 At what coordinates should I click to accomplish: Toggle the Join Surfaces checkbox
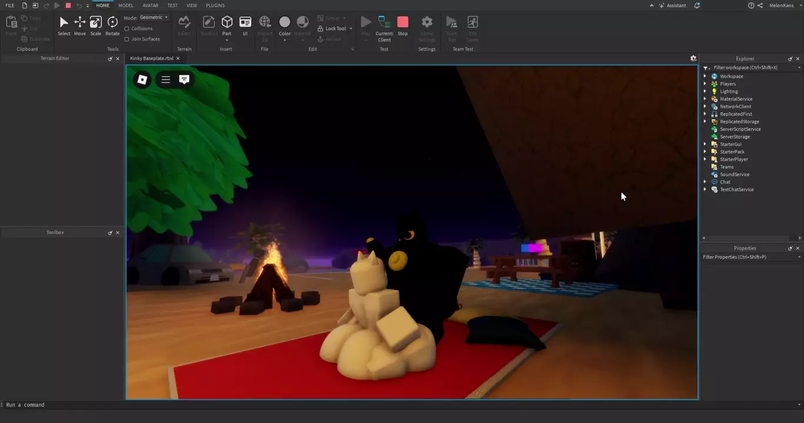point(127,39)
